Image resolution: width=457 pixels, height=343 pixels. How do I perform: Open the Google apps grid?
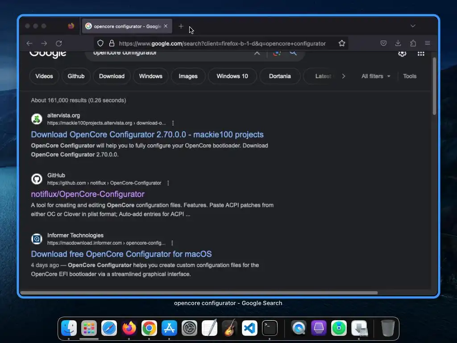pos(421,54)
